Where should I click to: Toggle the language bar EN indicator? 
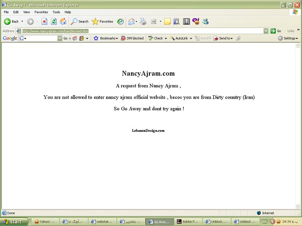(x=265, y=221)
